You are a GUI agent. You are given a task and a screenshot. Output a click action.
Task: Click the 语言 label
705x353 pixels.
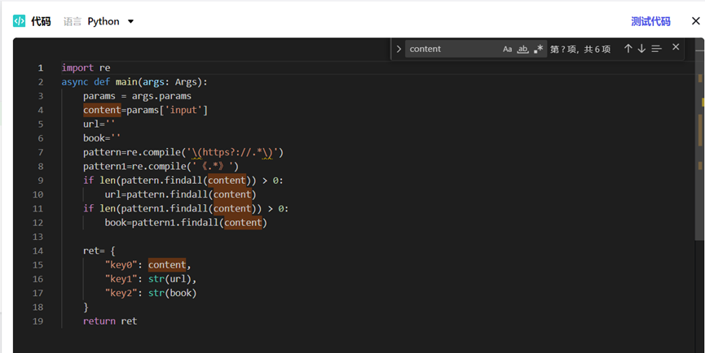point(73,21)
